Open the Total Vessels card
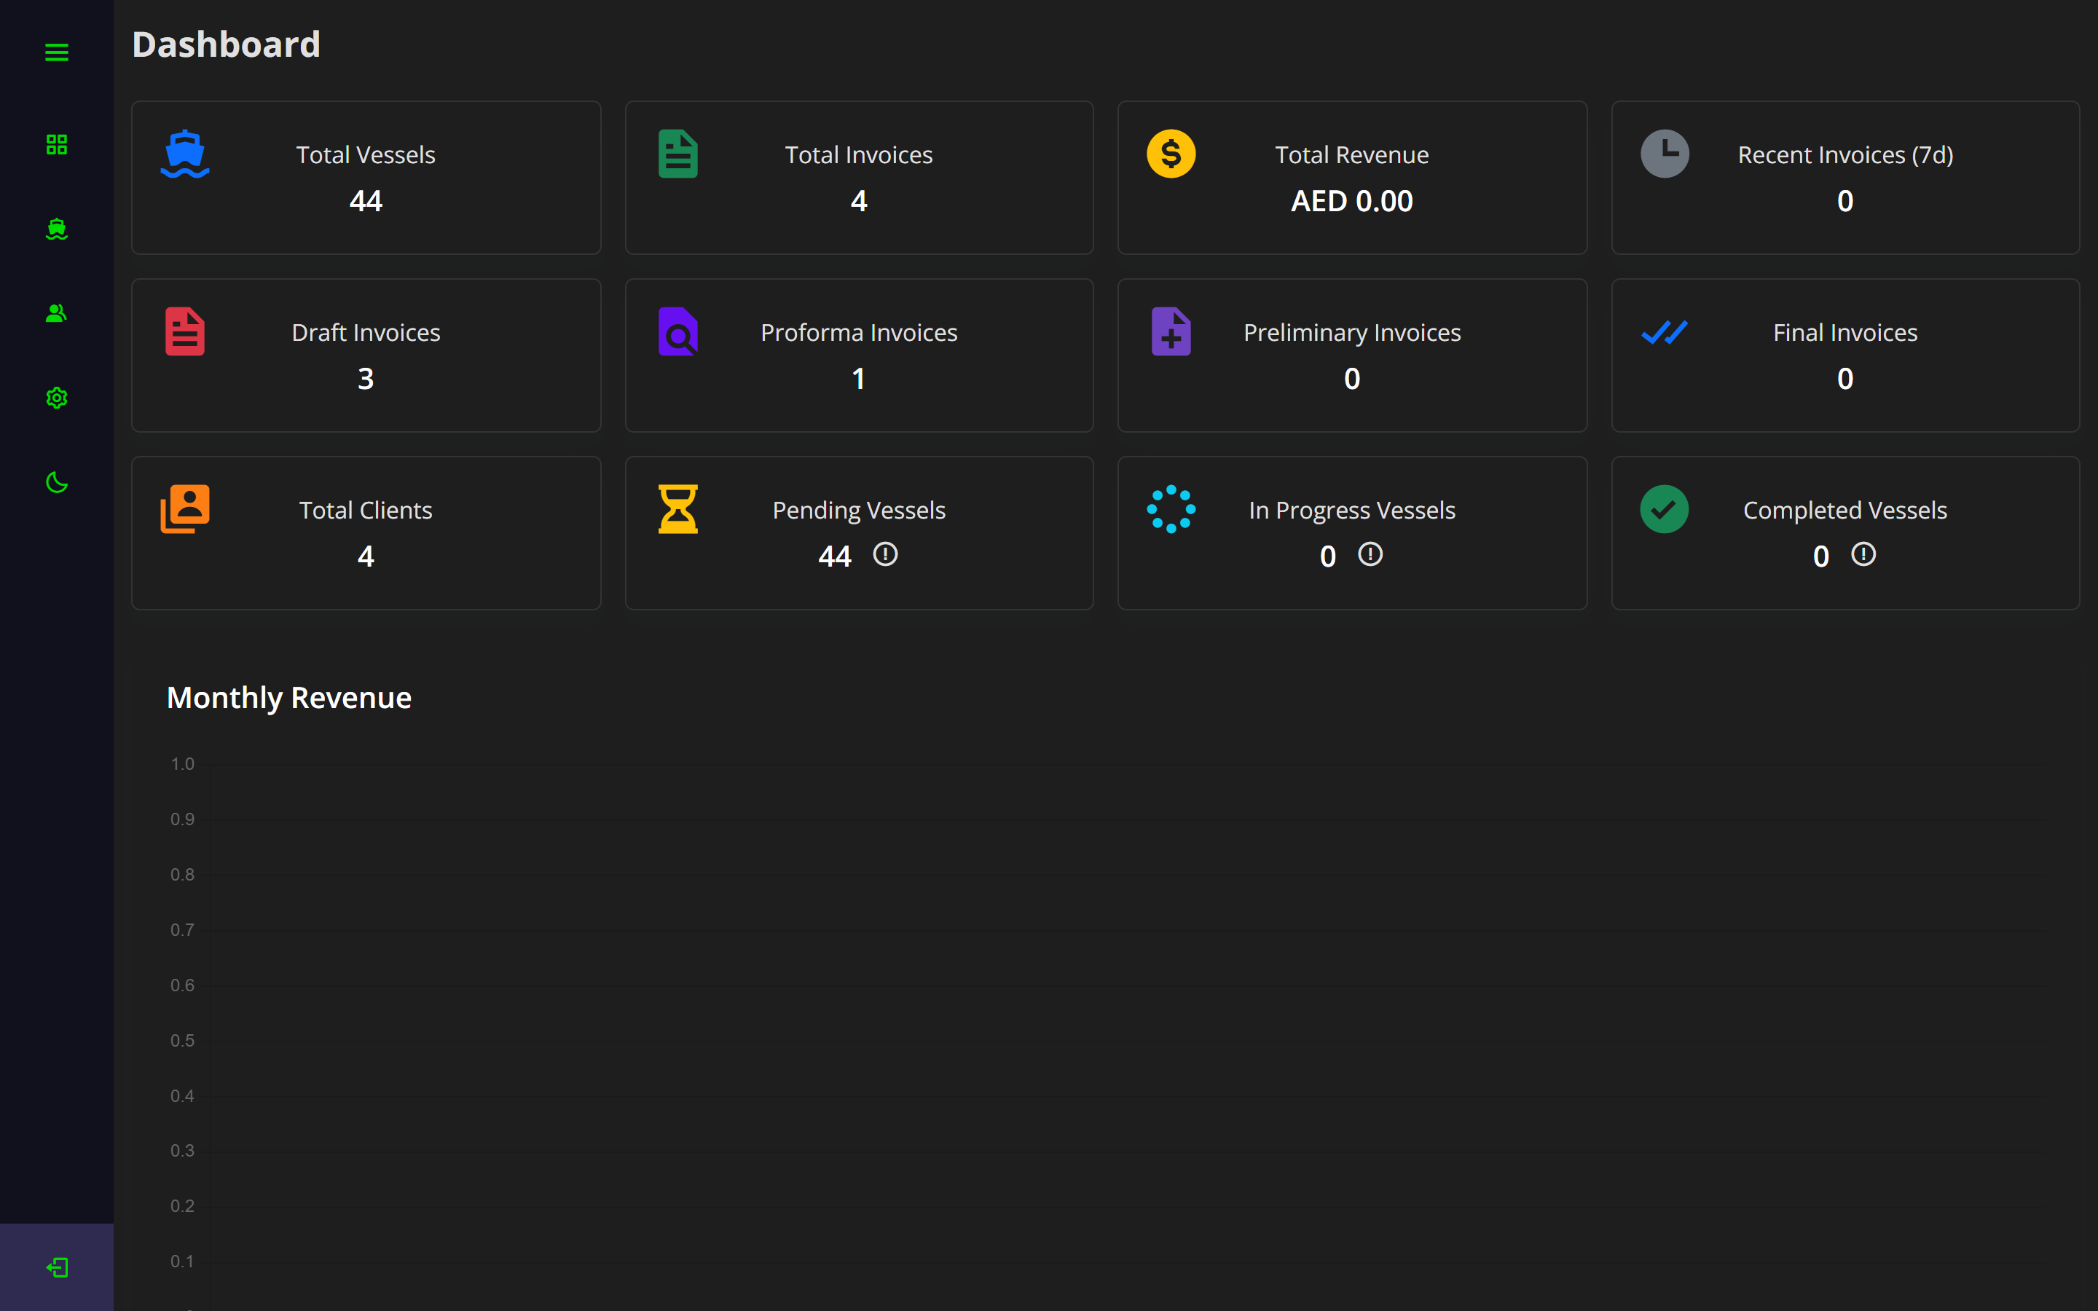The image size is (2098, 1311). [366, 178]
